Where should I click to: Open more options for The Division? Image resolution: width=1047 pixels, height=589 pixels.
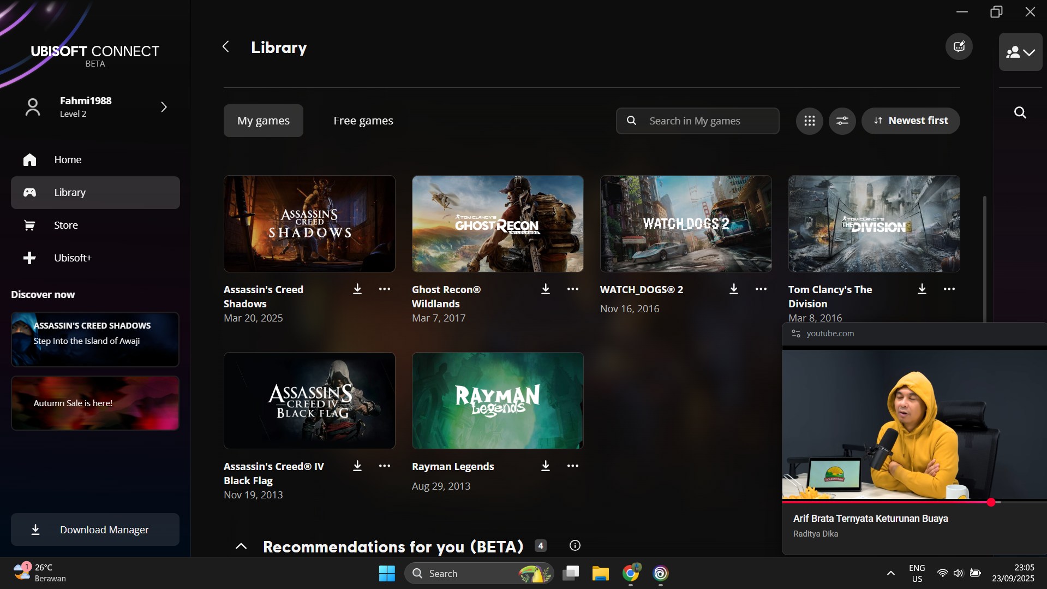[x=949, y=289]
